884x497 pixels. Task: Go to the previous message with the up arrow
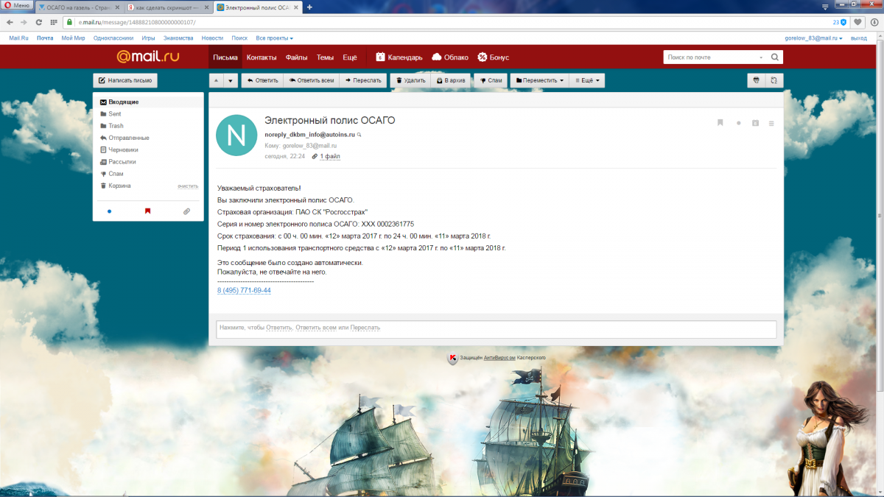216,80
